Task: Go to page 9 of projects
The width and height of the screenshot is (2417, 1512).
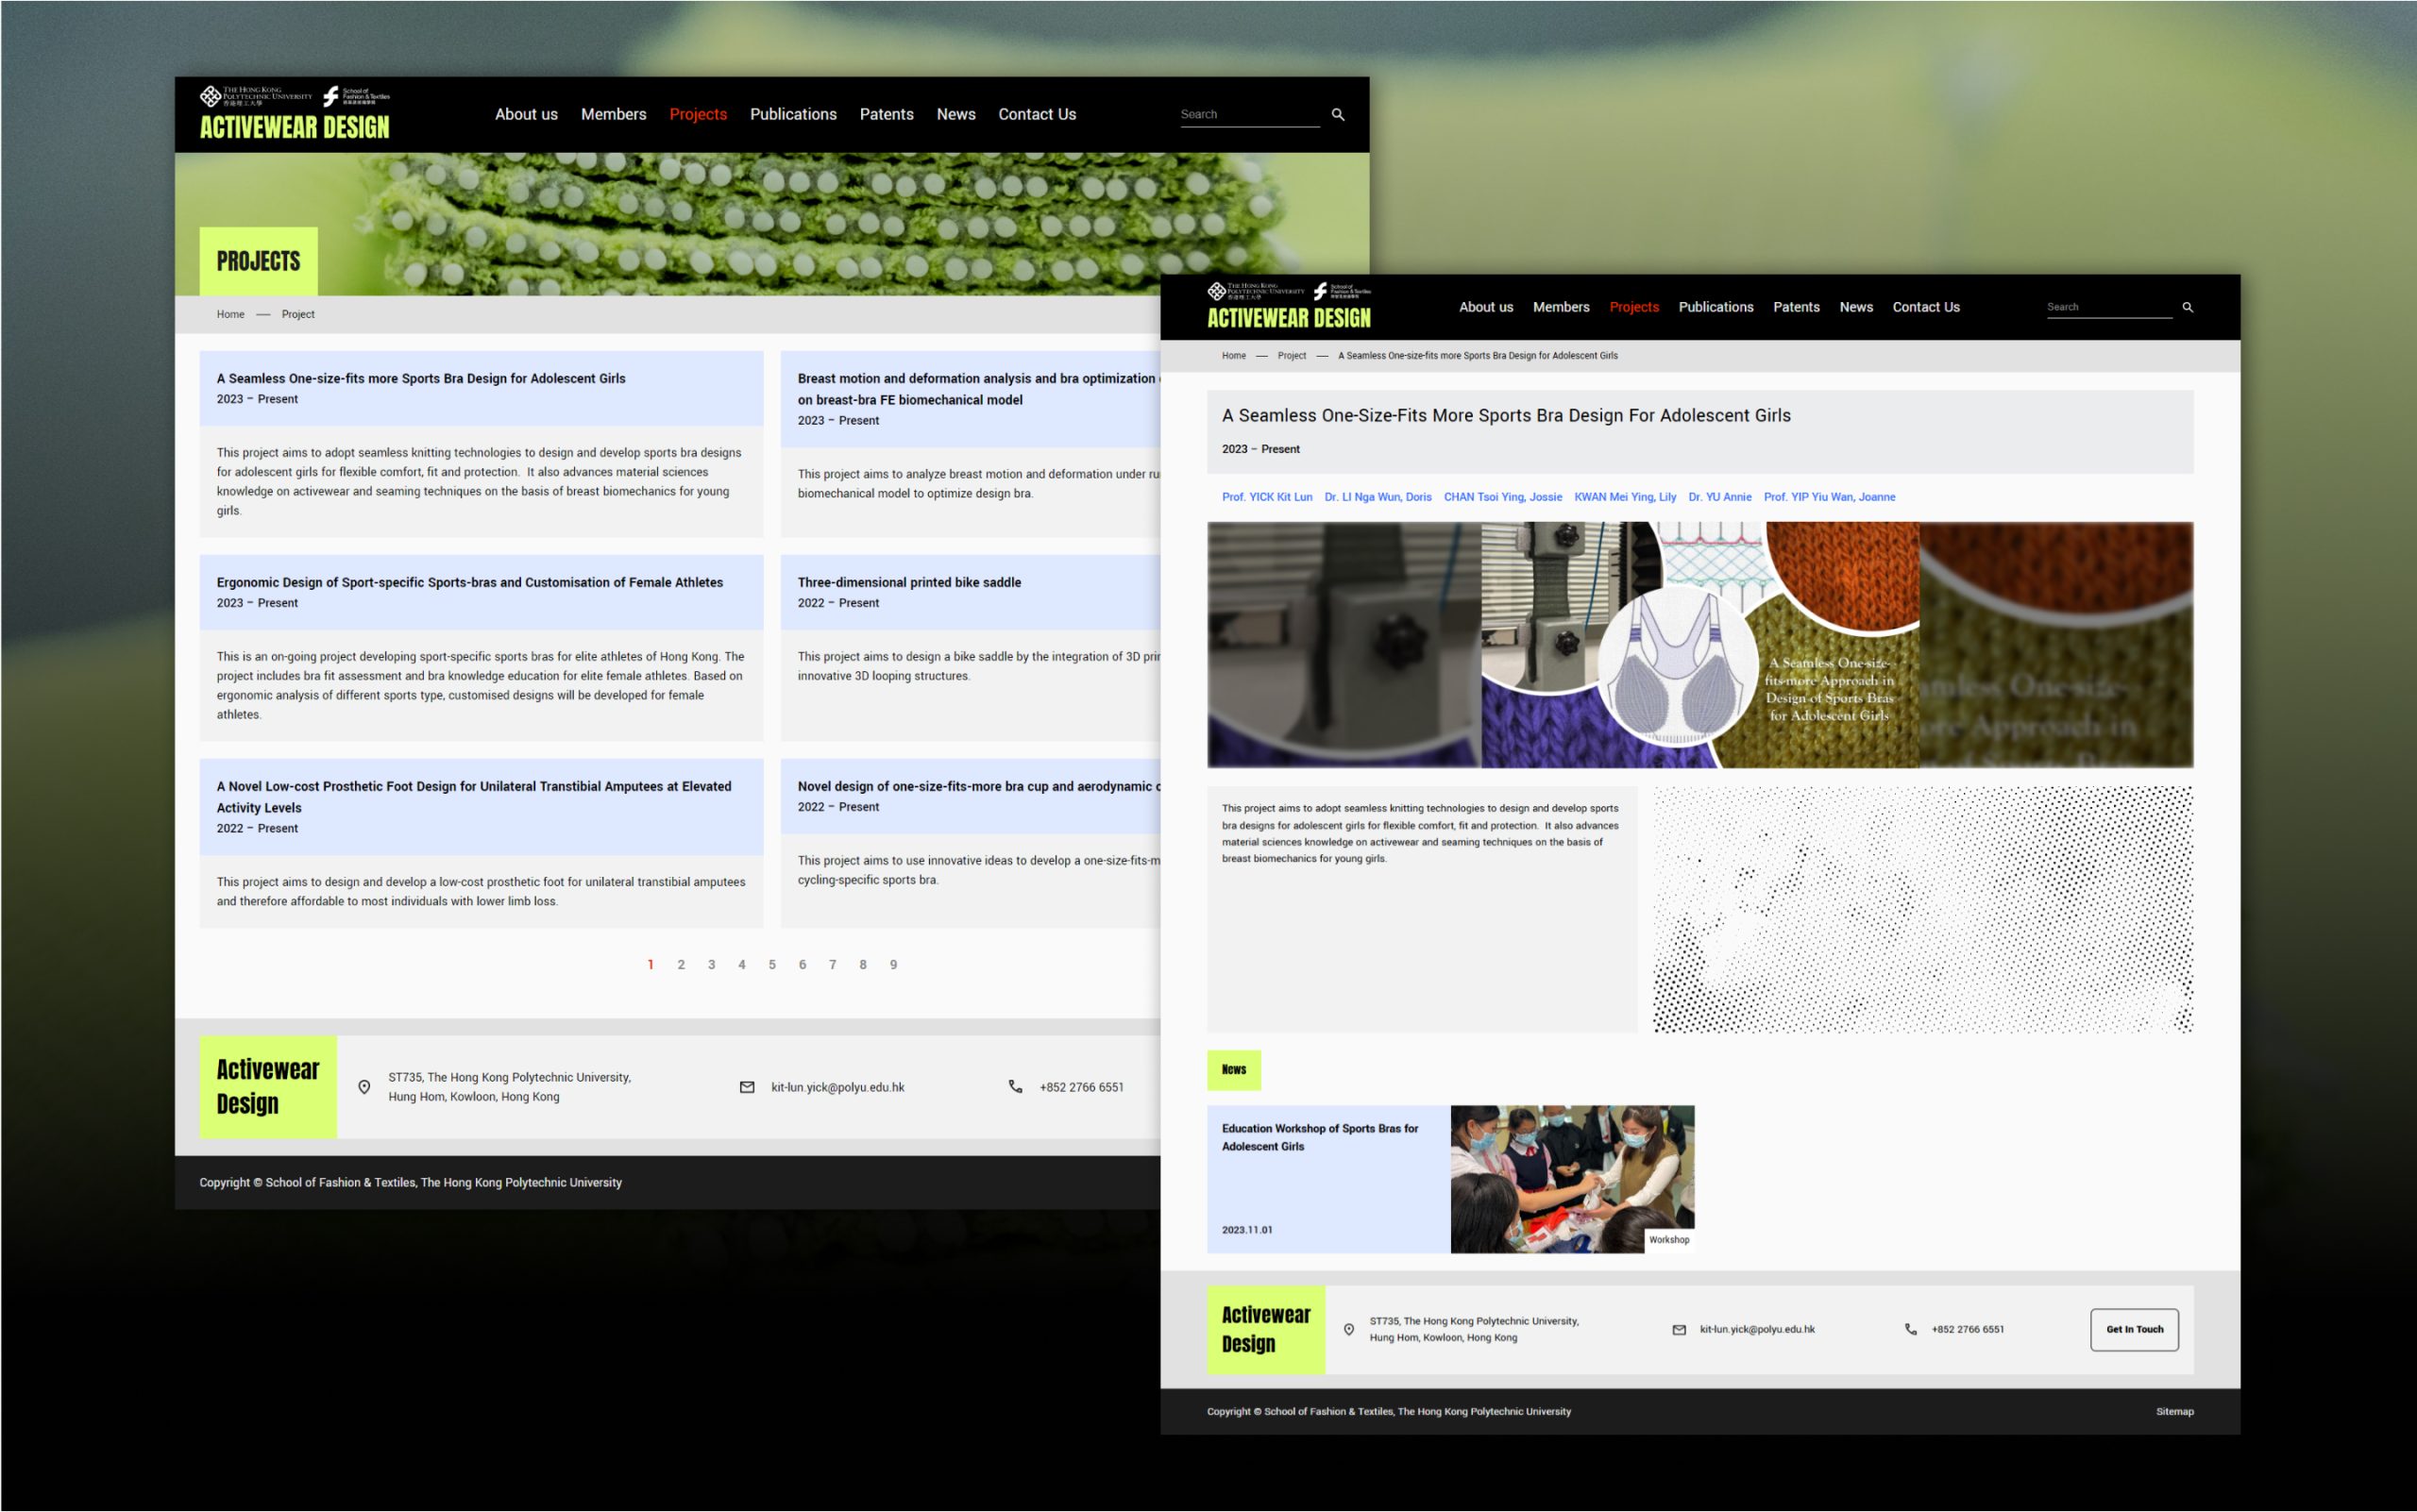Action: [892, 965]
